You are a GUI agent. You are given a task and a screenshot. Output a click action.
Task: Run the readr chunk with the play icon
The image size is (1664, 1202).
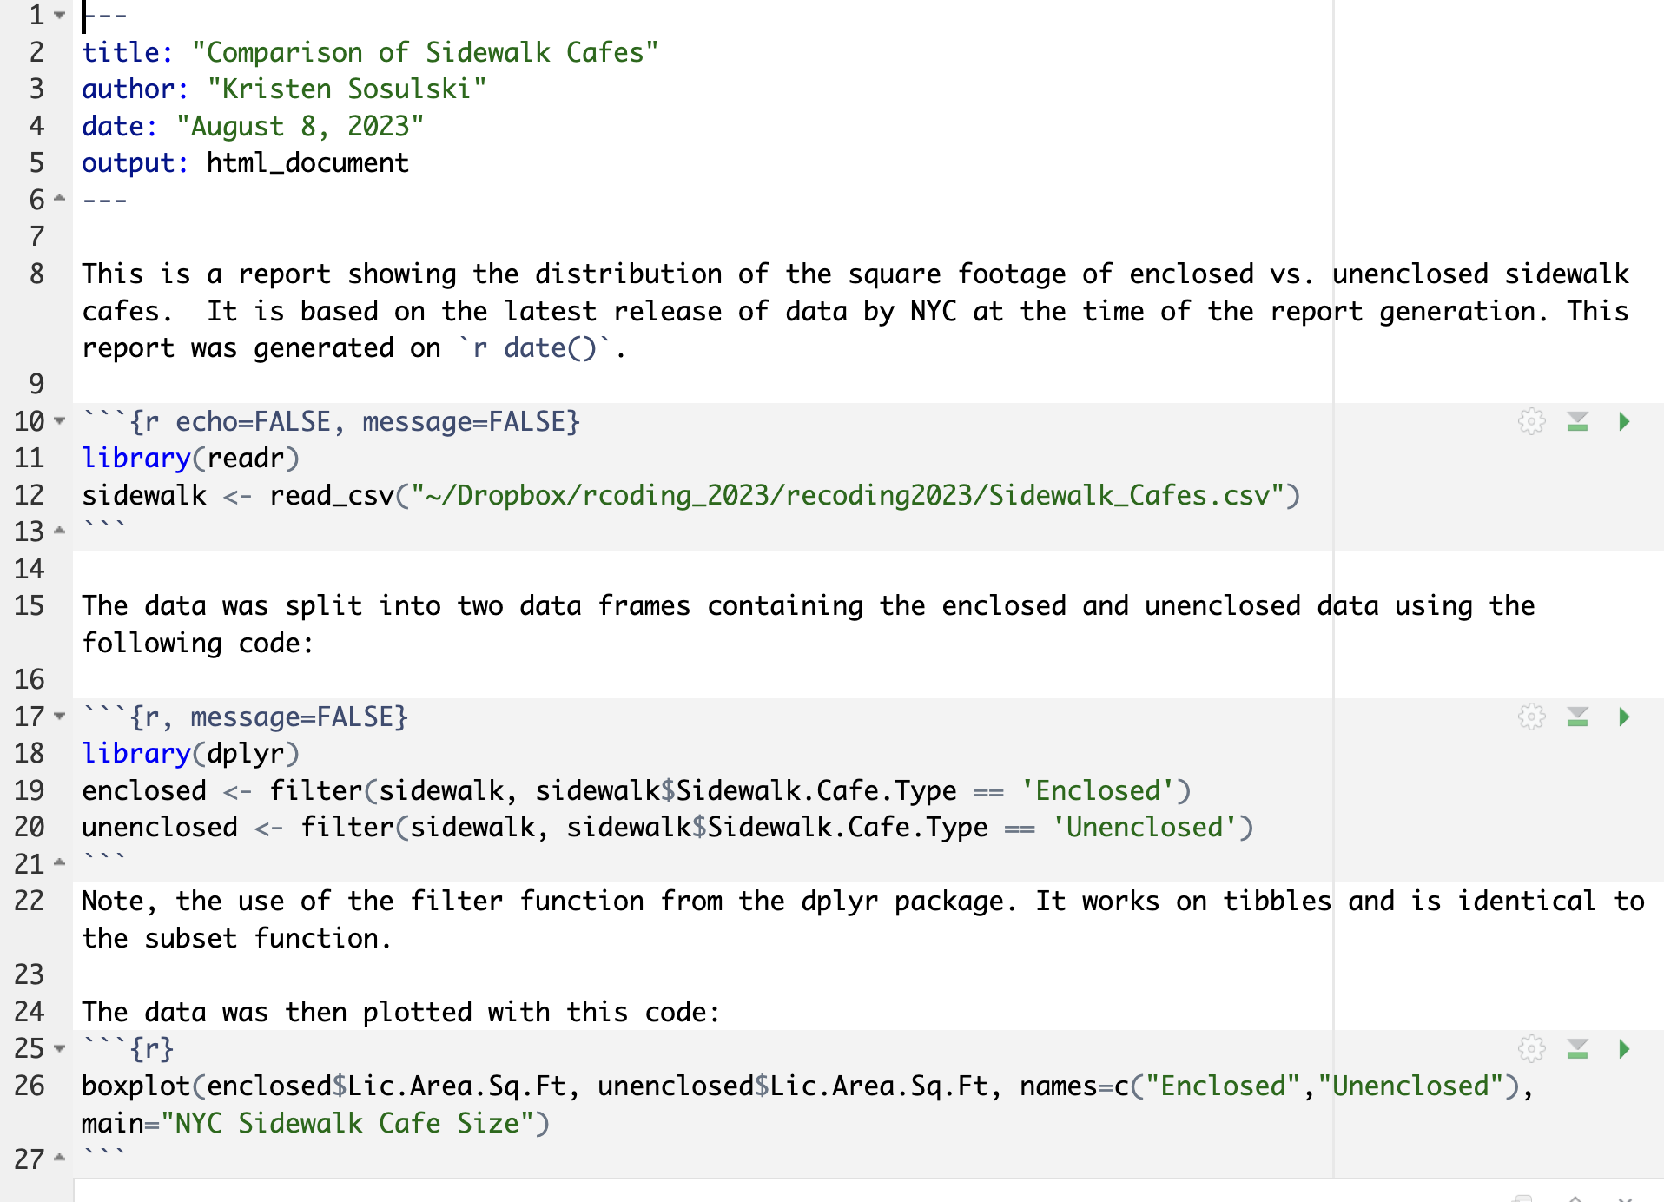click(1624, 422)
